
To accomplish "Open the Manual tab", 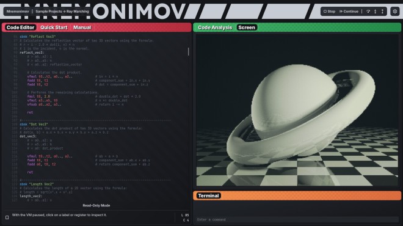I will point(82,27).
